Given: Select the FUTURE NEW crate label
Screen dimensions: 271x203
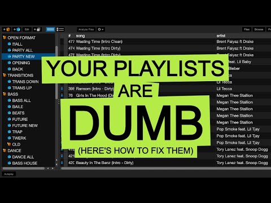Looking at the screenshot, I should (x=25, y=125).
